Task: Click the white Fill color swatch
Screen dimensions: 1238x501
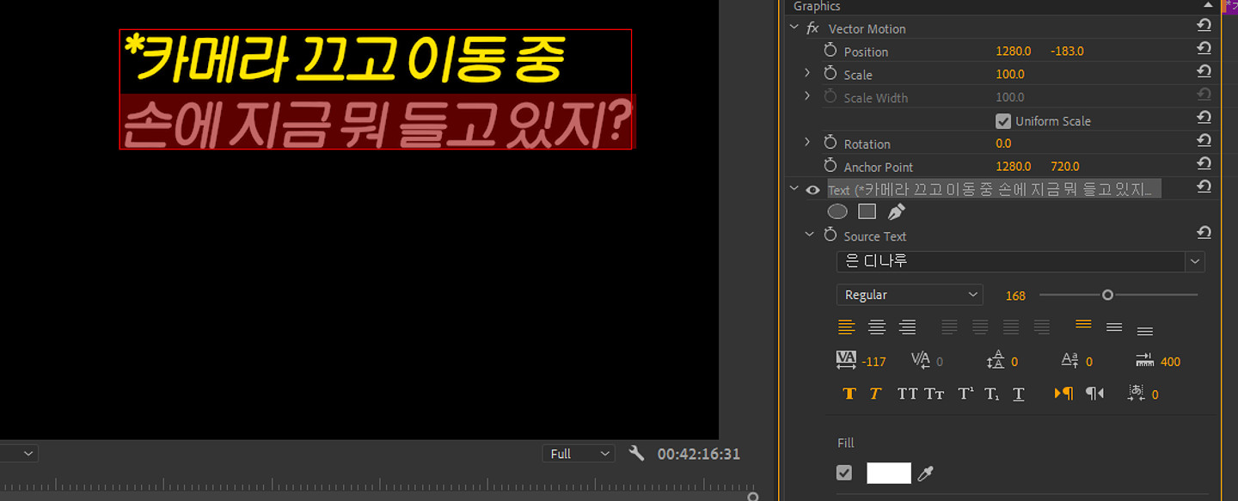Action: [x=888, y=473]
